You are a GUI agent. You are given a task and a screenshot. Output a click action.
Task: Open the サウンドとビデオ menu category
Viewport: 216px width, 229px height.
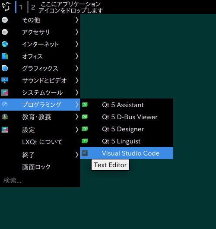click(x=40, y=80)
